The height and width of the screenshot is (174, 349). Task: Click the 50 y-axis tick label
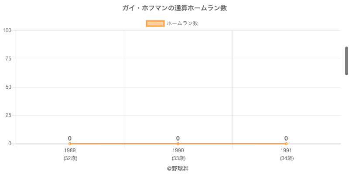pos(8,87)
